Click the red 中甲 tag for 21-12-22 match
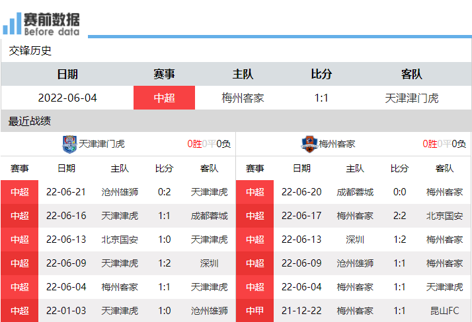472x322 pixels. [255, 311]
